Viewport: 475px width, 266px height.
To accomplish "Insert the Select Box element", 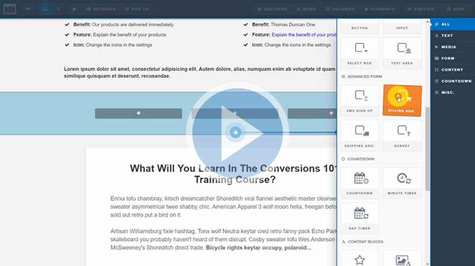I will [x=360, y=53].
